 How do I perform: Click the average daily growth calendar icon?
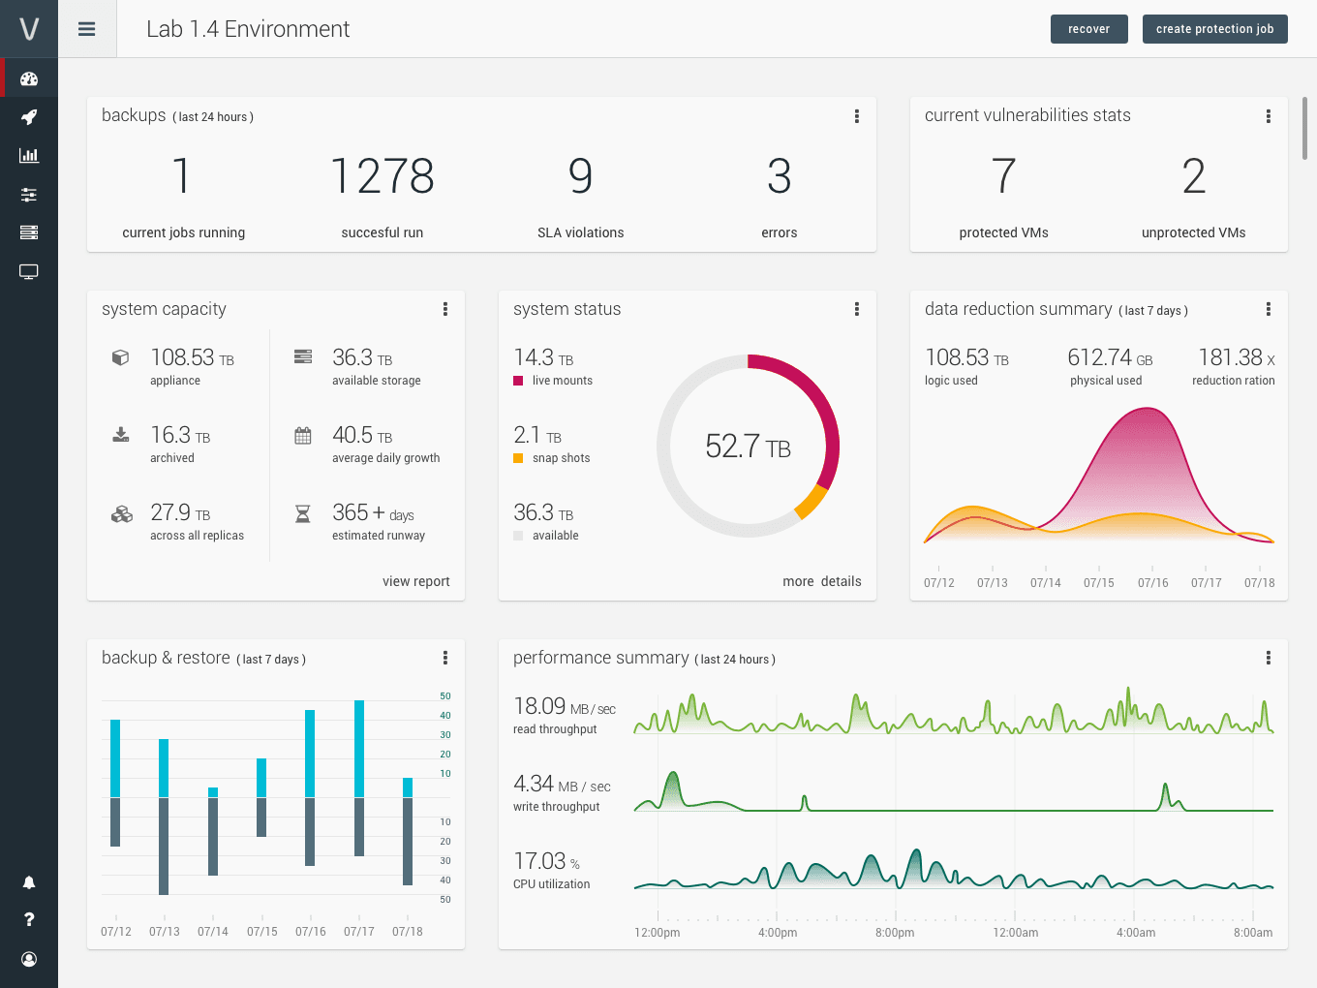coord(303,435)
